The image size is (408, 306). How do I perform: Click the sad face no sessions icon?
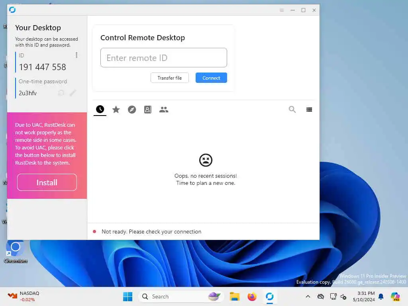[206, 160]
